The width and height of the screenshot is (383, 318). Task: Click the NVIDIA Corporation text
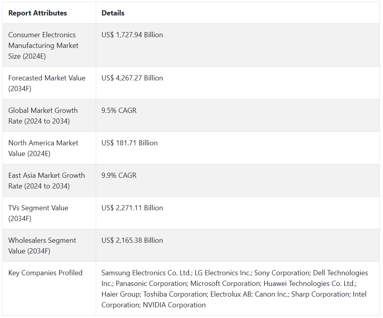click(174, 305)
